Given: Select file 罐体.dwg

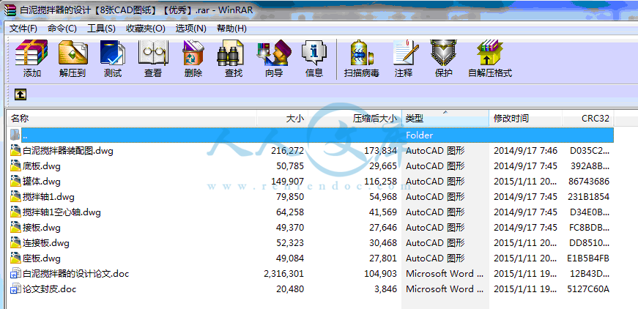Looking at the screenshot, I should (42, 182).
